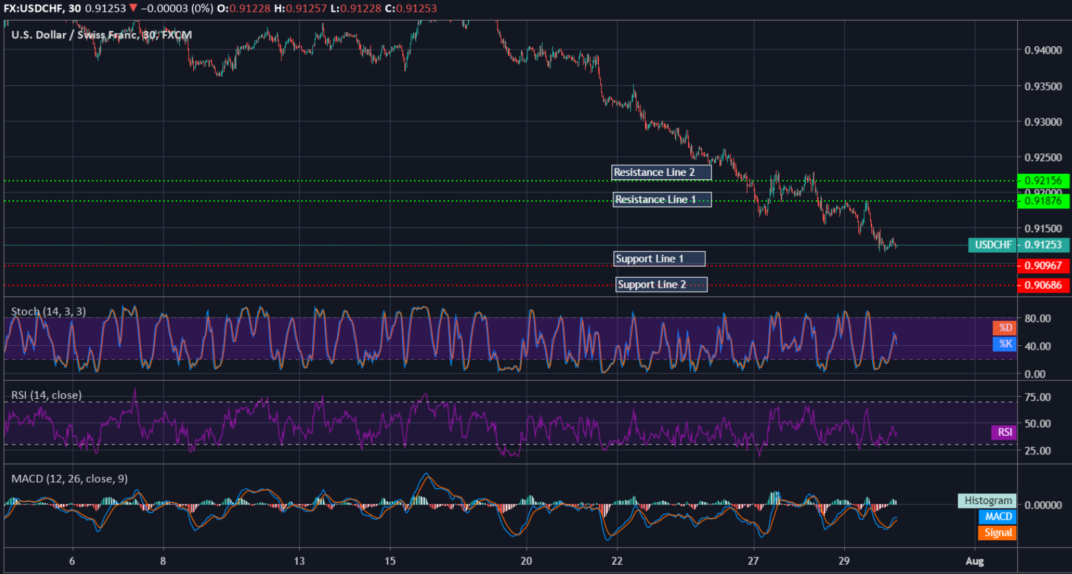Click the green 0.91876 price tag
Screen dimensions: 1072x574
click(x=1043, y=201)
